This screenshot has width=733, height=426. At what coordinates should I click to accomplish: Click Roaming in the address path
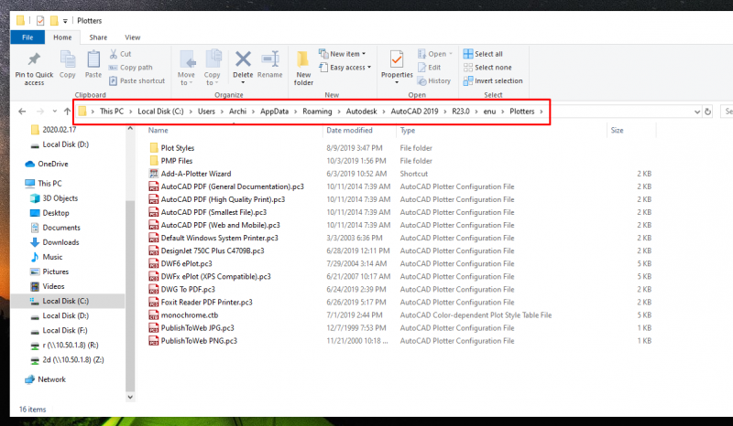point(317,112)
